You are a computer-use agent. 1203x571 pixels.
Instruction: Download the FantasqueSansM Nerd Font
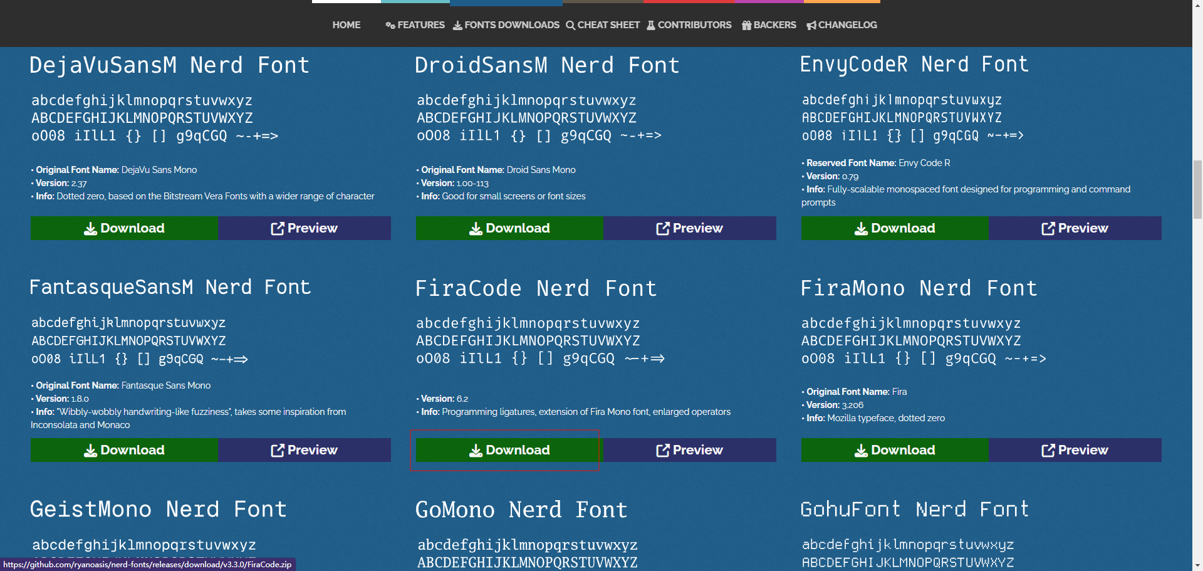pos(124,450)
